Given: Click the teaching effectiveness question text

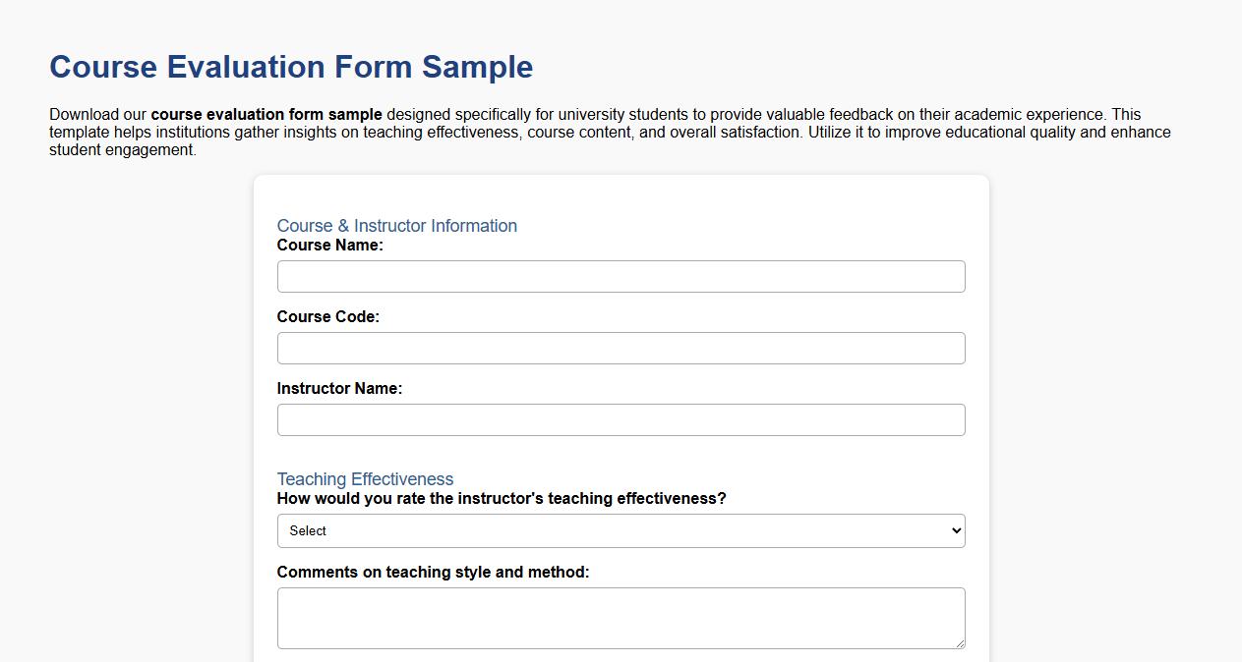Looking at the screenshot, I should coord(502,498).
